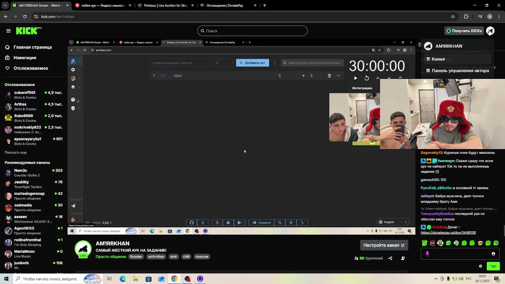Image resolution: width=505 pixels, height=284 pixels.
Task: Select the Russian tag
Action: [x=136, y=257]
